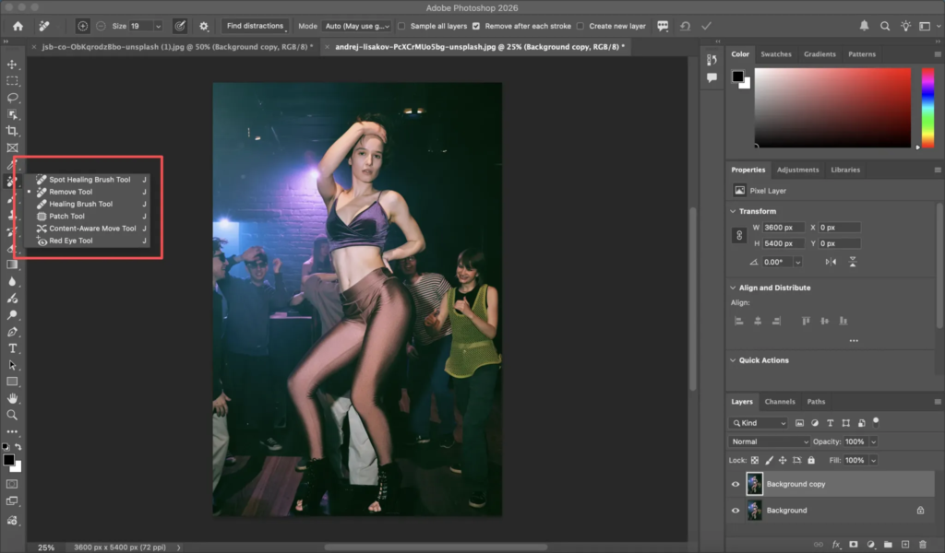Open the brush settings gear icon
945x553 pixels.
[204, 26]
